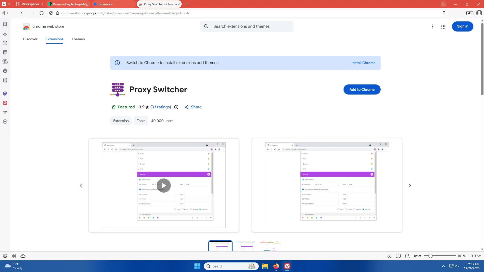Image resolution: width=484 pixels, height=272 pixels.
Task: Go back to previous page
Action: (23, 13)
